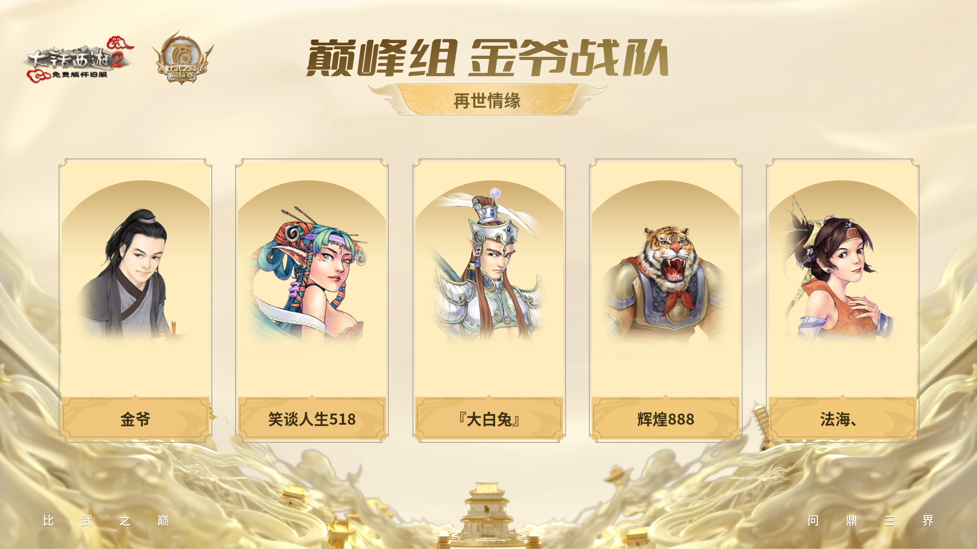The height and width of the screenshot is (549, 977).
Task: Click the 金爷 player name label
Action: [x=135, y=419]
